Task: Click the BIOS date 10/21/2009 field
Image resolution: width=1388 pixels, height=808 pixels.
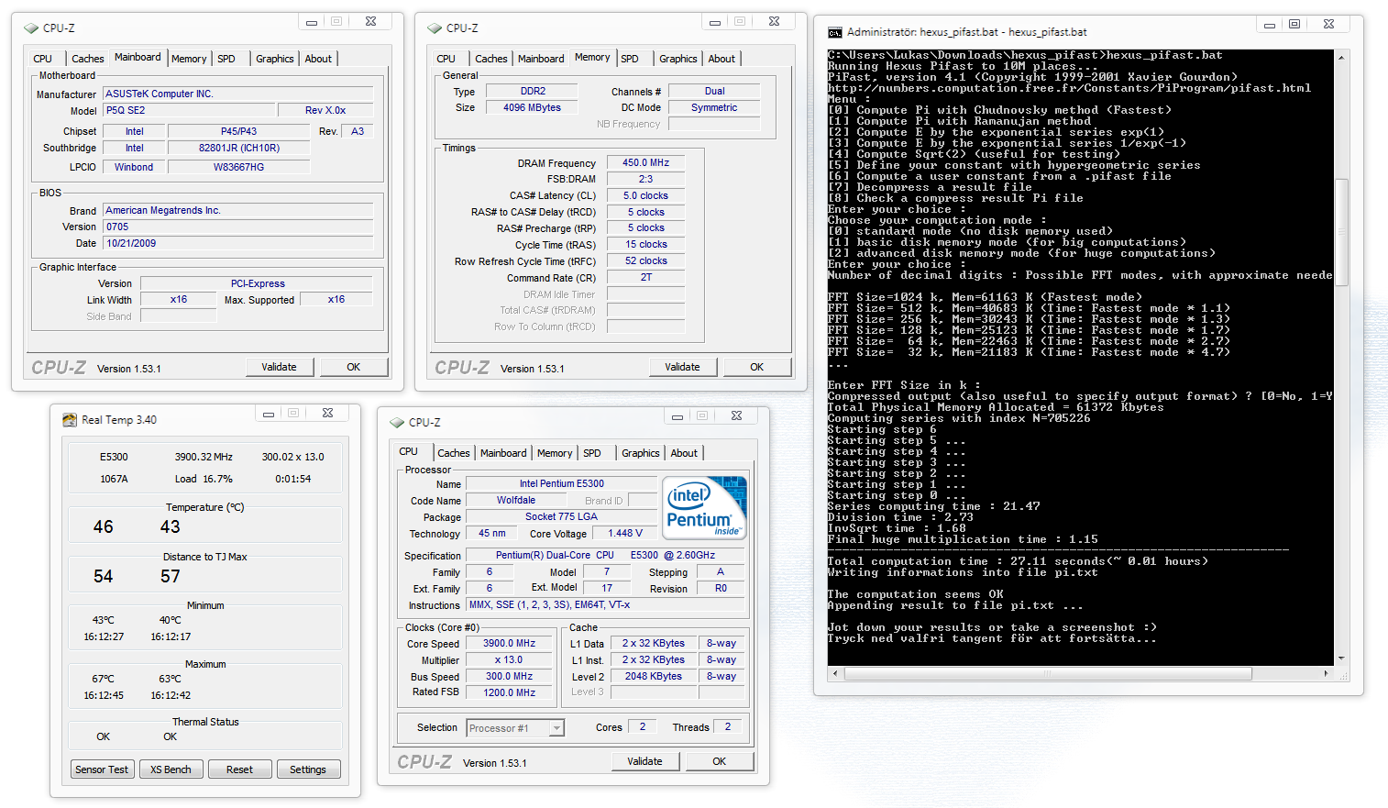Action: (x=238, y=243)
